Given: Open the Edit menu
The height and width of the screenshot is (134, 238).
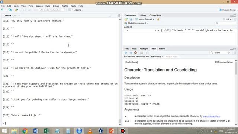Looking at the screenshot, I should pyautogui.click(x=9, y=6).
